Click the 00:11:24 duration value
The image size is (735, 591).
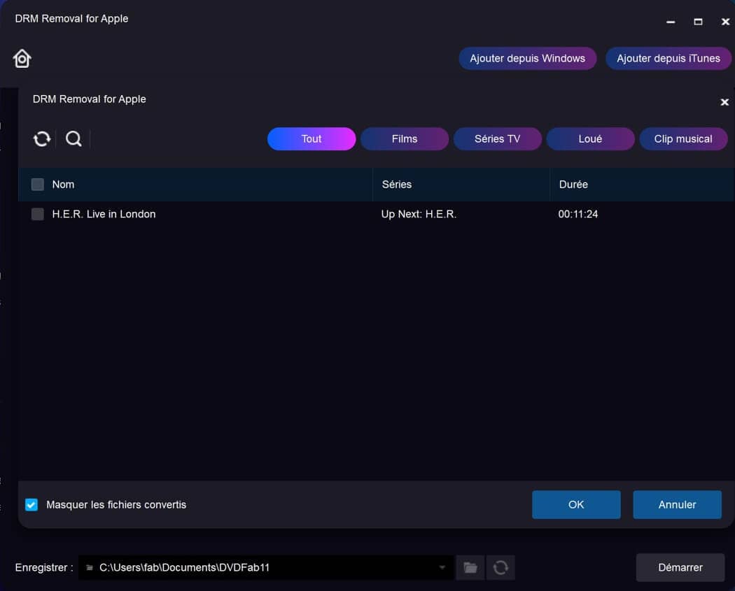[x=578, y=214]
